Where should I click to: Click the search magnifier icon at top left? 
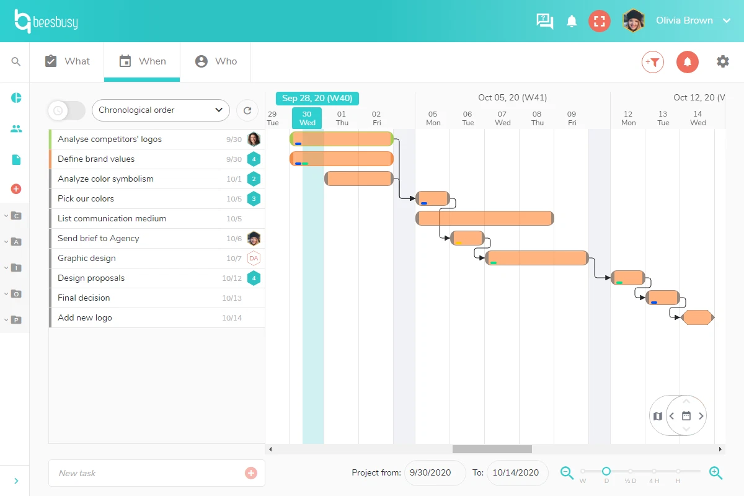[15, 61]
